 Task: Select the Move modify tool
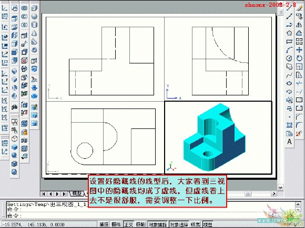point(299,50)
